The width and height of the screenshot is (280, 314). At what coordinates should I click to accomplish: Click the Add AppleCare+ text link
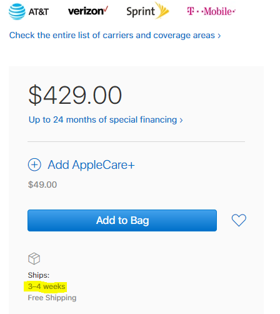coord(91,165)
